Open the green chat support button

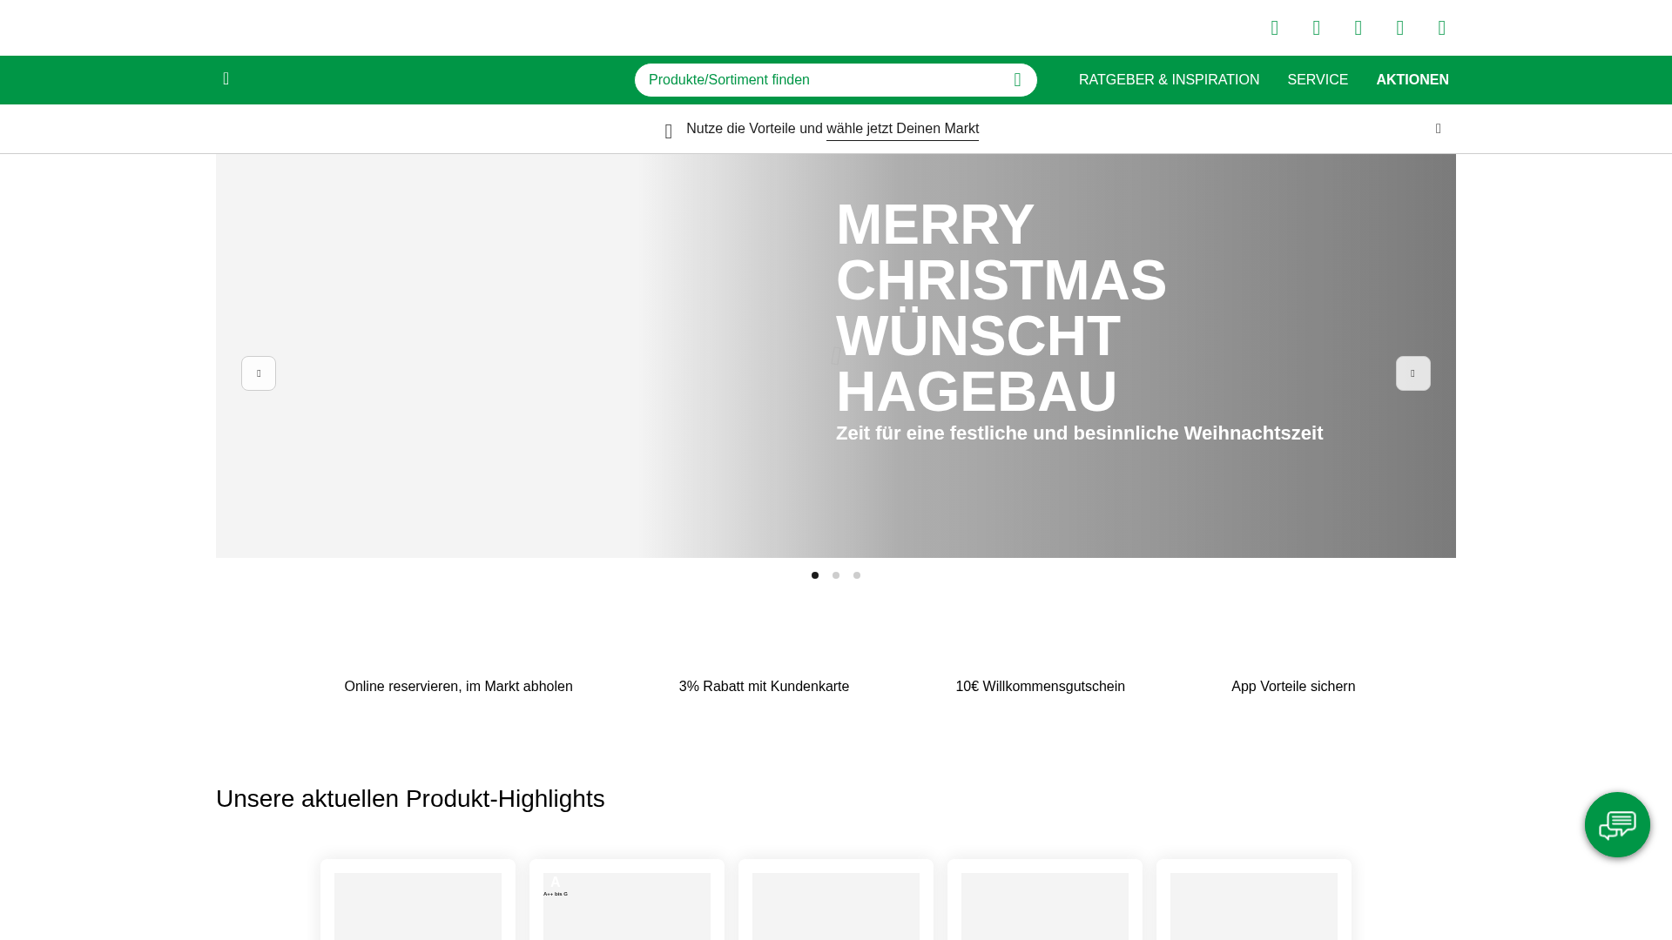1617,824
